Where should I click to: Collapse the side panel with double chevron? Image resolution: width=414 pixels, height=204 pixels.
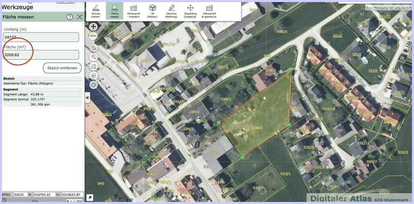[x=87, y=97]
